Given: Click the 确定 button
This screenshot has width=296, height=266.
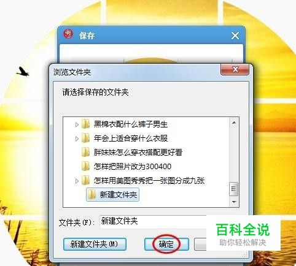Looking at the screenshot, I should click(166, 244).
